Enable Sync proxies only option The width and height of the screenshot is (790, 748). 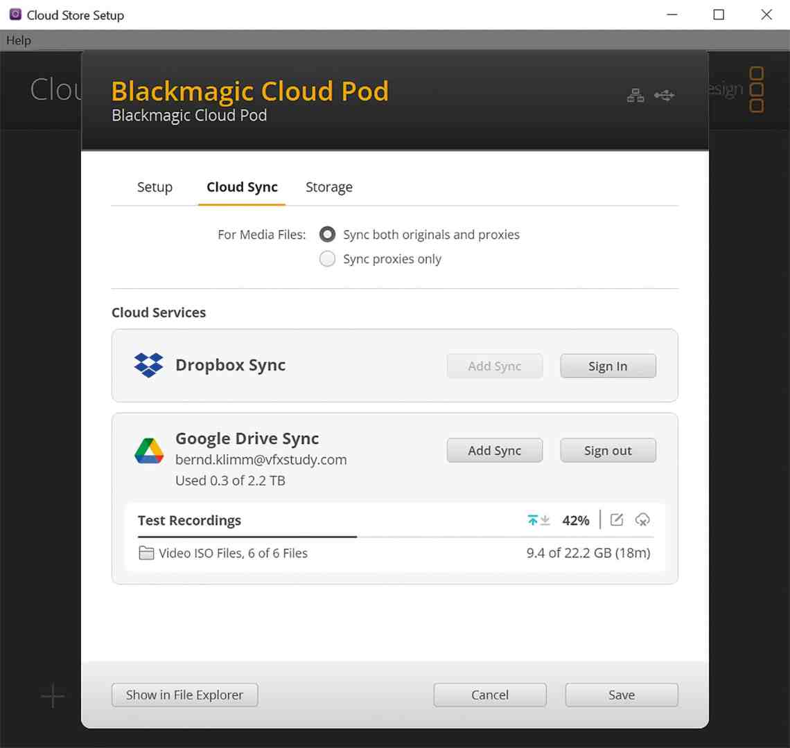point(327,258)
